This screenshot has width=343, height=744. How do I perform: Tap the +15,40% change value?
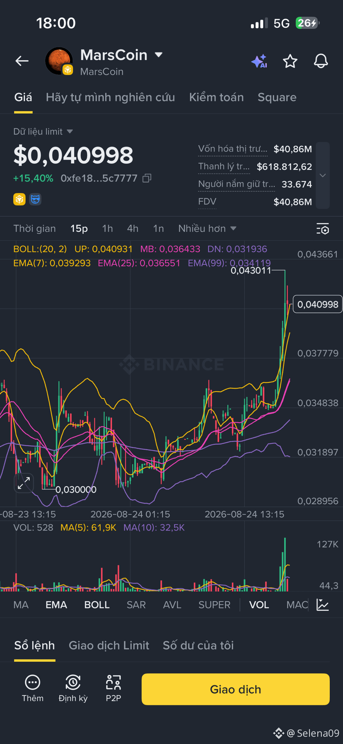coord(33,178)
